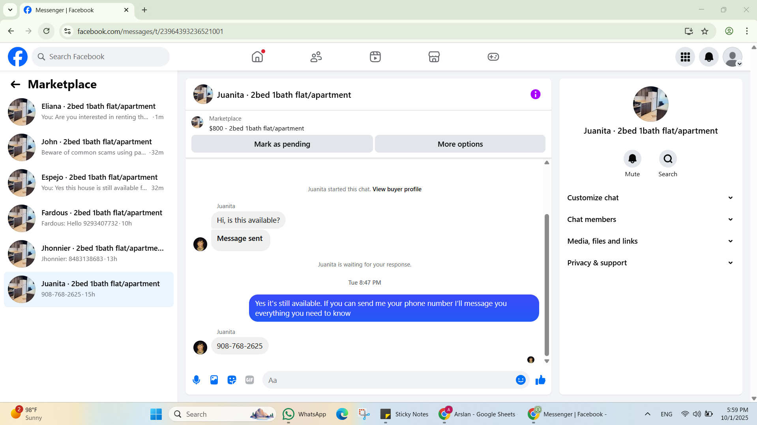Click the chat scrollbar up arrow

547,163
